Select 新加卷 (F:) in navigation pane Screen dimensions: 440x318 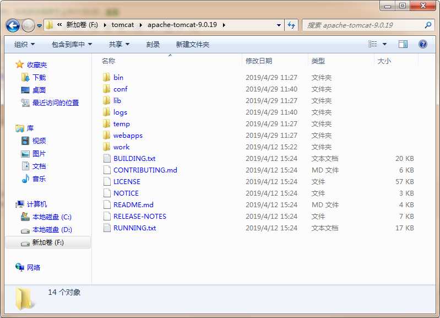[x=48, y=242]
